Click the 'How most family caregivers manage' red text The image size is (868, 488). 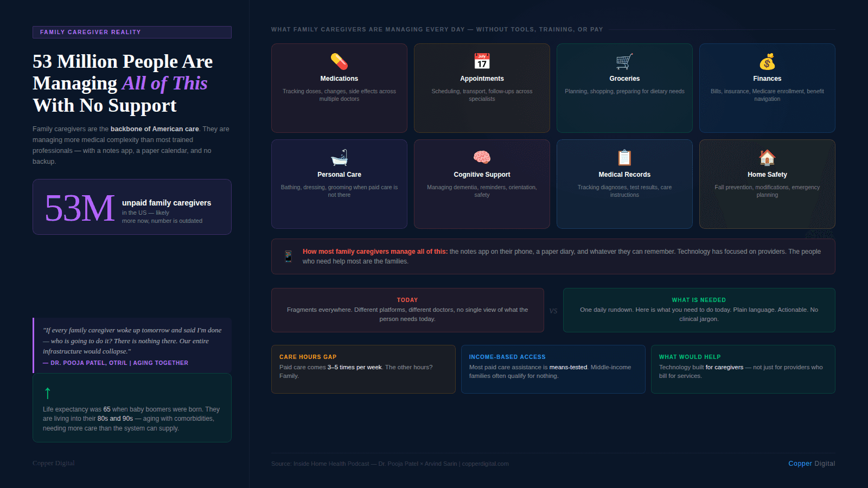click(x=375, y=252)
